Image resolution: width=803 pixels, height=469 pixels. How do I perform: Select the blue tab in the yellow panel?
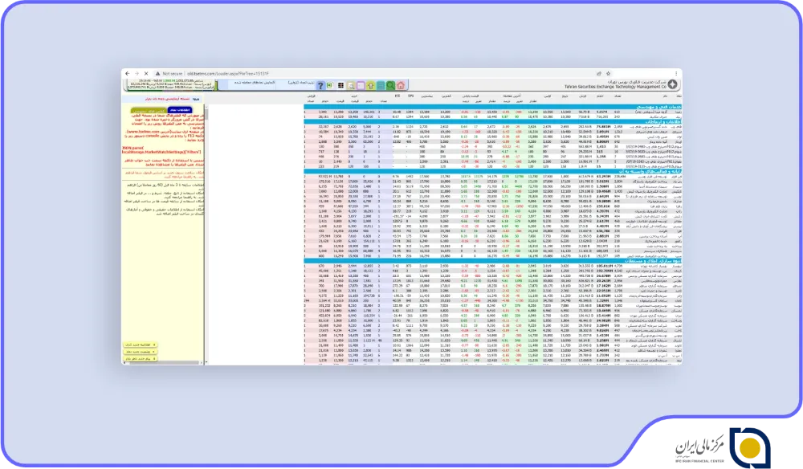tap(180, 110)
